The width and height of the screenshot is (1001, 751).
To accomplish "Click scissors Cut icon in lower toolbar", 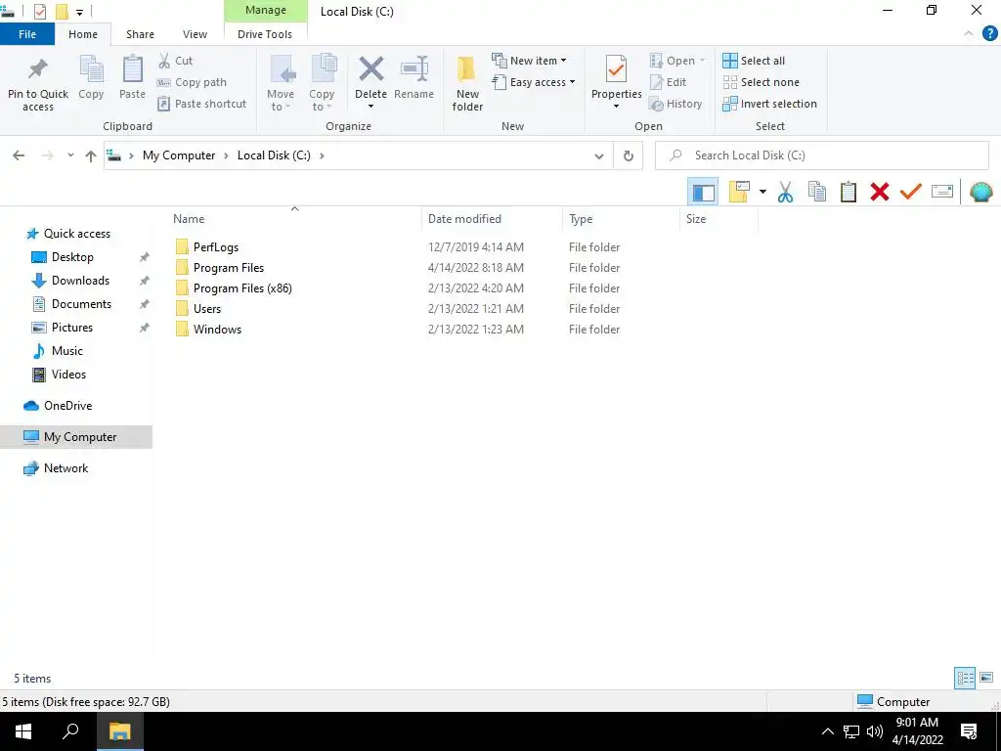I will 785,192.
